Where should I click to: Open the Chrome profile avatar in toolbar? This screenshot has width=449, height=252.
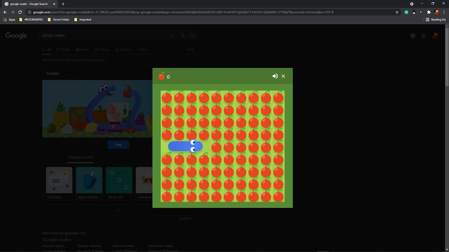pyautogui.click(x=436, y=12)
